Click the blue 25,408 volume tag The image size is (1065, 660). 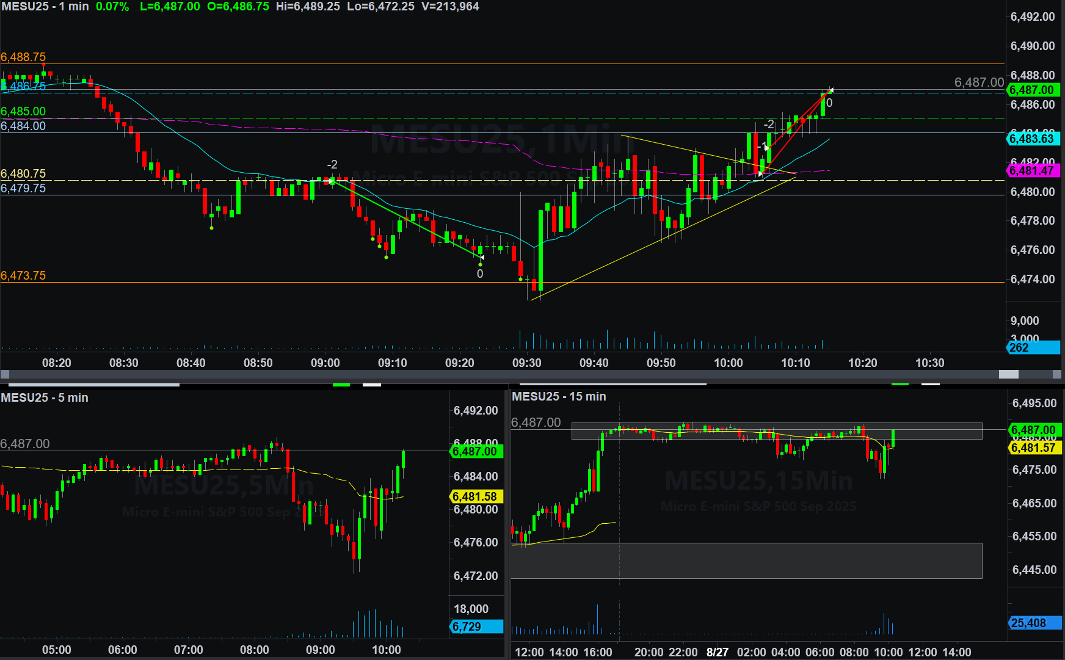[x=1034, y=623]
